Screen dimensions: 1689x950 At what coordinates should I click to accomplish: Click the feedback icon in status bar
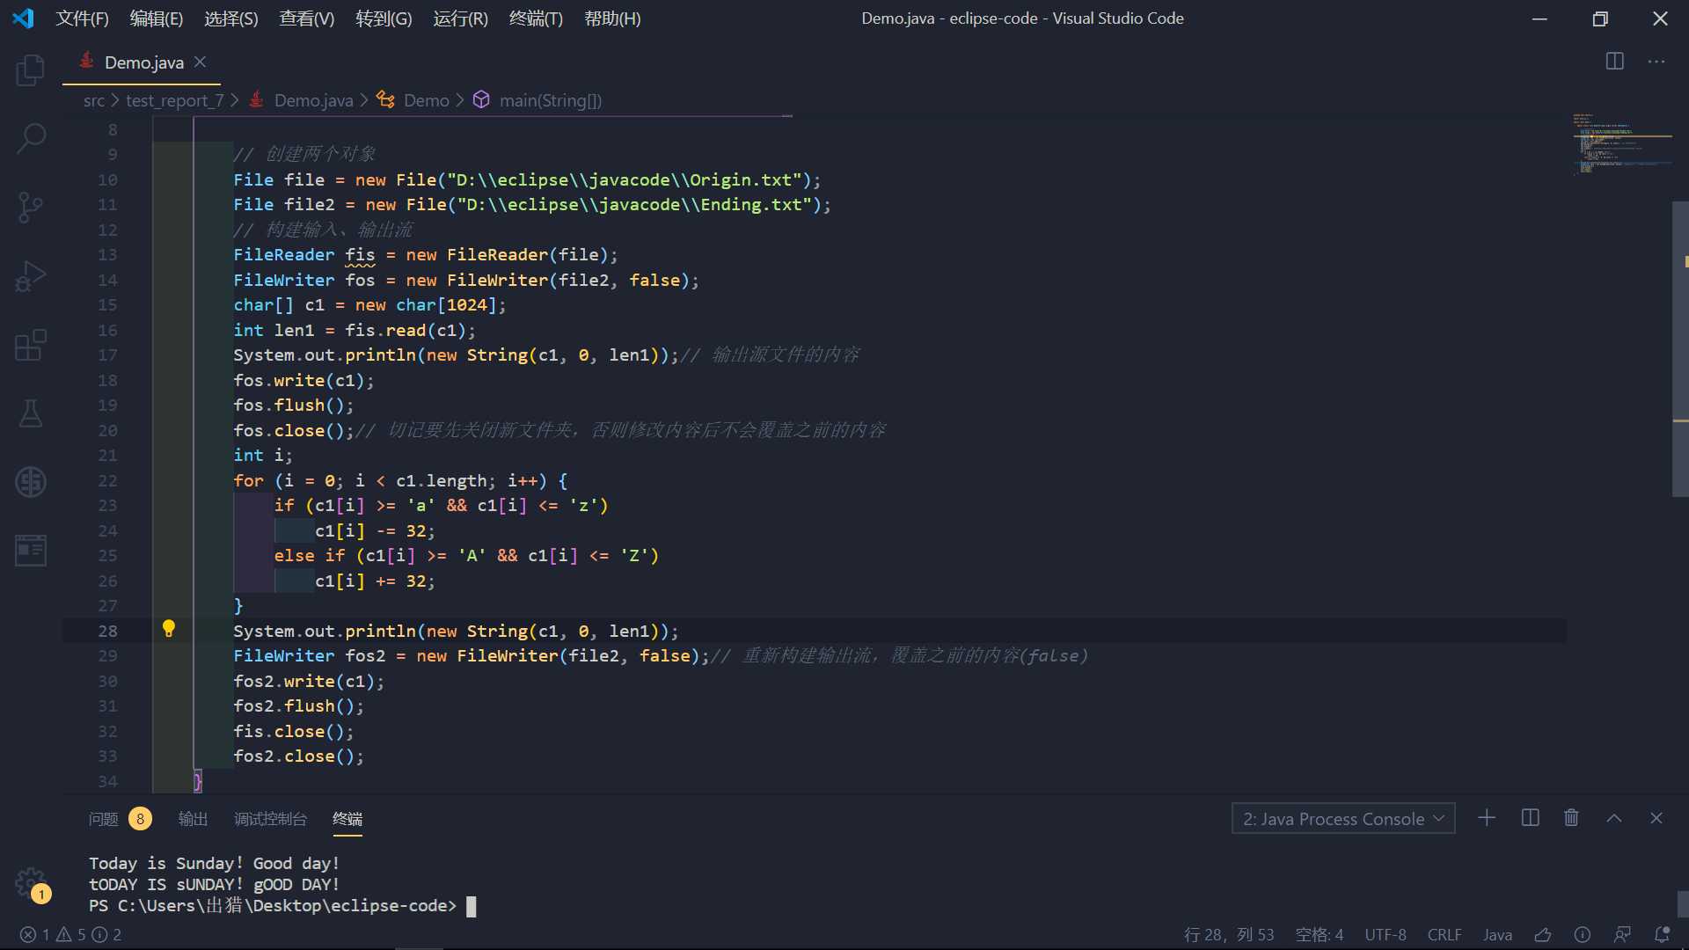pos(1622,934)
